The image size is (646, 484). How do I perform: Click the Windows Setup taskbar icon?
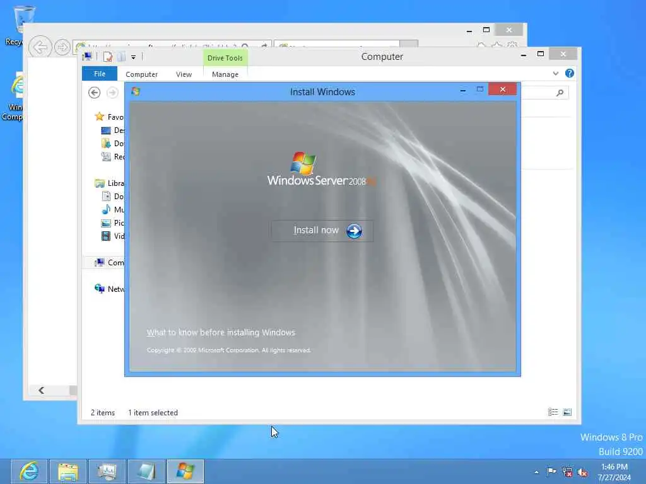pos(185,471)
